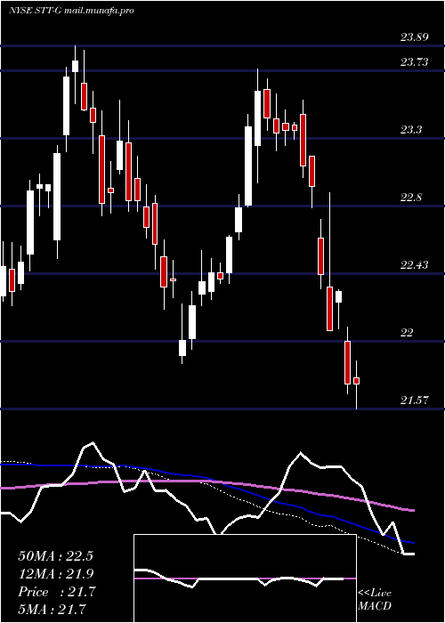
Task: Click the <<Live MACD label
Action: pos(375,600)
